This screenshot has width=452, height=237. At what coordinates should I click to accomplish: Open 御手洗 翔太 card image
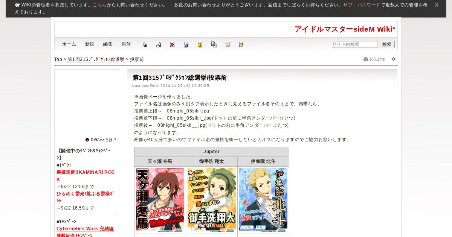[x=212, y=199]
